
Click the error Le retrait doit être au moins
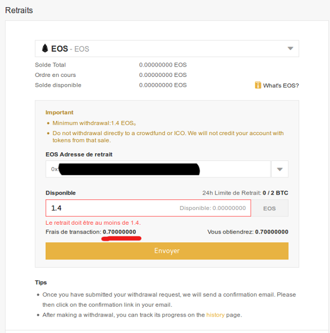coord(93,223)
